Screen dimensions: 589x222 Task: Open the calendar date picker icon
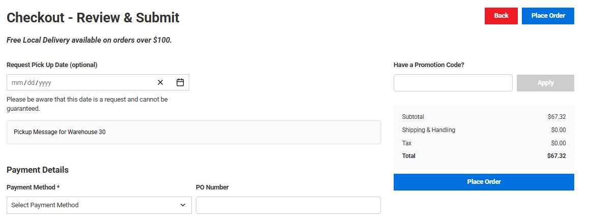tap(180, 82)
